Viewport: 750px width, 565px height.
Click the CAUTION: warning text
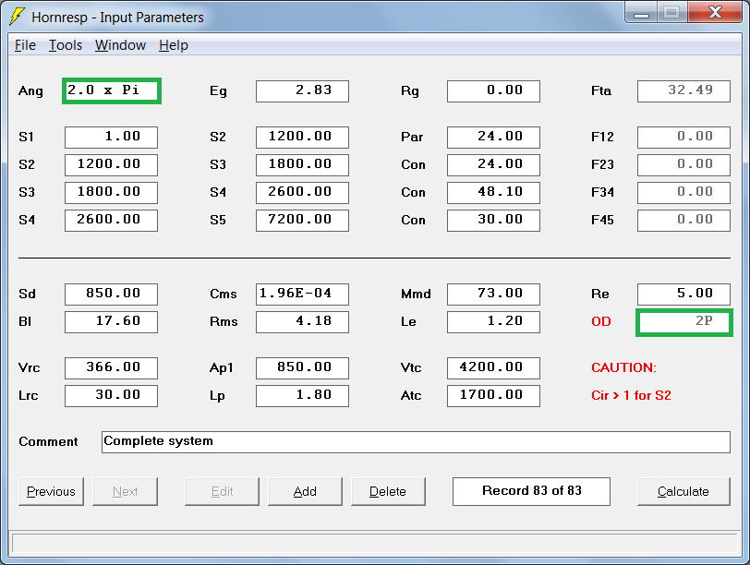pyautogui.click(x=623, y=367)
